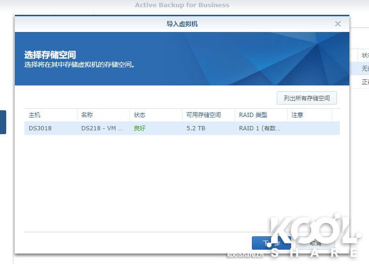Click the Active Backup for Business window title
This screenshot has height=264, width=369.
[182, 5]
